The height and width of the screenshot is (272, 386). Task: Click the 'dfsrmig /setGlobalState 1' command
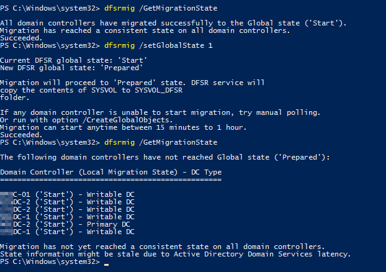(158, 45)
